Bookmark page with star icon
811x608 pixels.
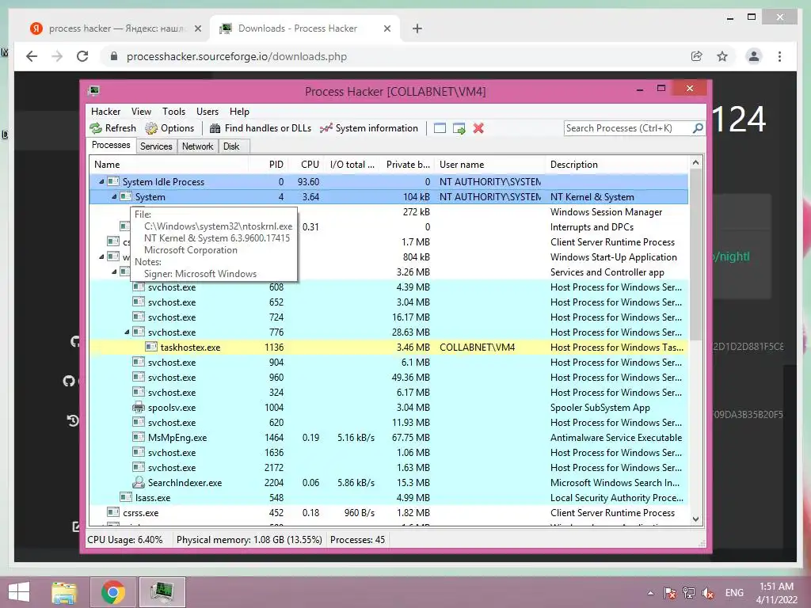722,56
